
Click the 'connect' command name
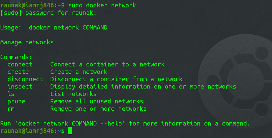(20, 65)
